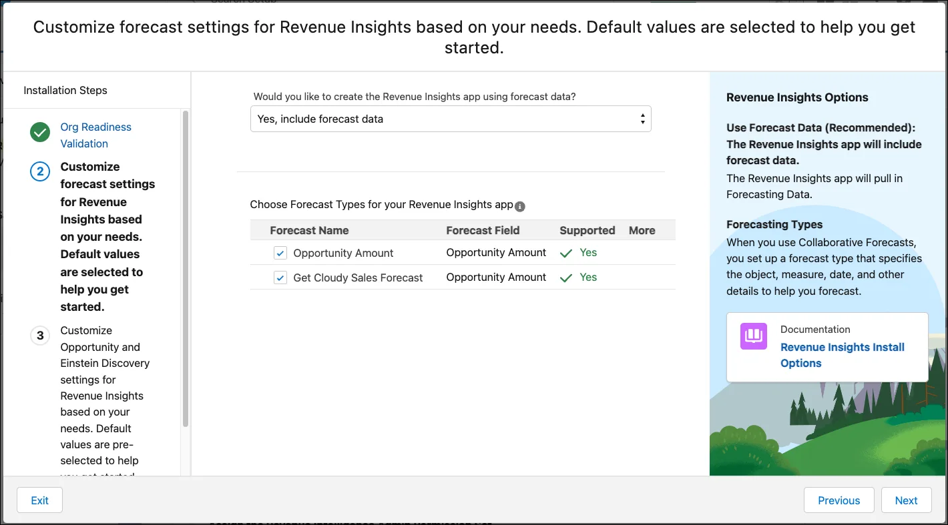Click the purple Documentation book icon
The width and height of the screenshot is (948, 525).
pyautogui.click(x=754, y=336)
